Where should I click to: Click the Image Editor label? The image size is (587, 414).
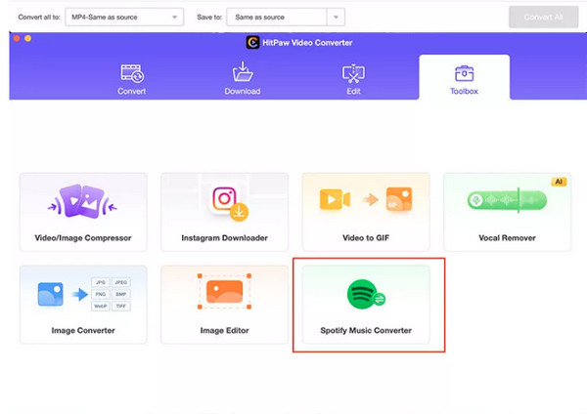tap(225, 331)
